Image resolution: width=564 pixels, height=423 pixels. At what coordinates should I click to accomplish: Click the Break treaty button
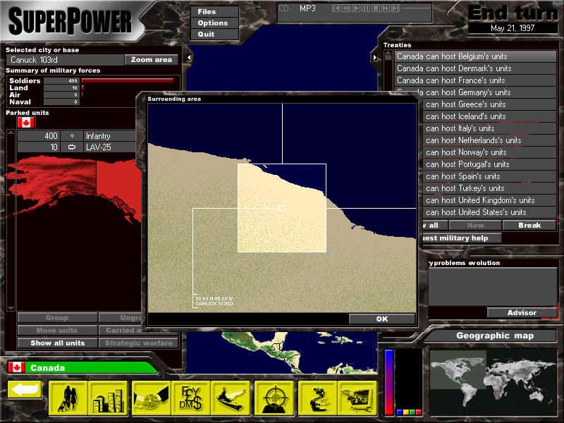(529, 225)
